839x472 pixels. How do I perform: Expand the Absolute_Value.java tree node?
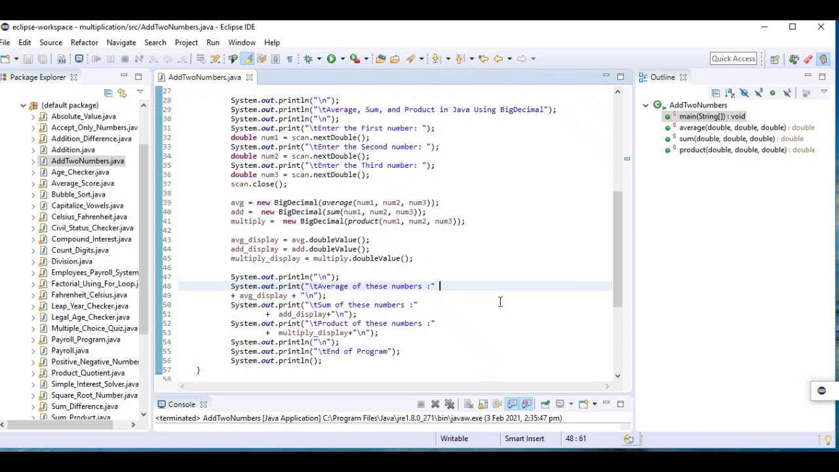point(33,116)
